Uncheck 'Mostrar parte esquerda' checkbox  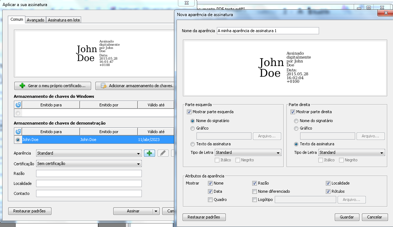click(189, 112)
